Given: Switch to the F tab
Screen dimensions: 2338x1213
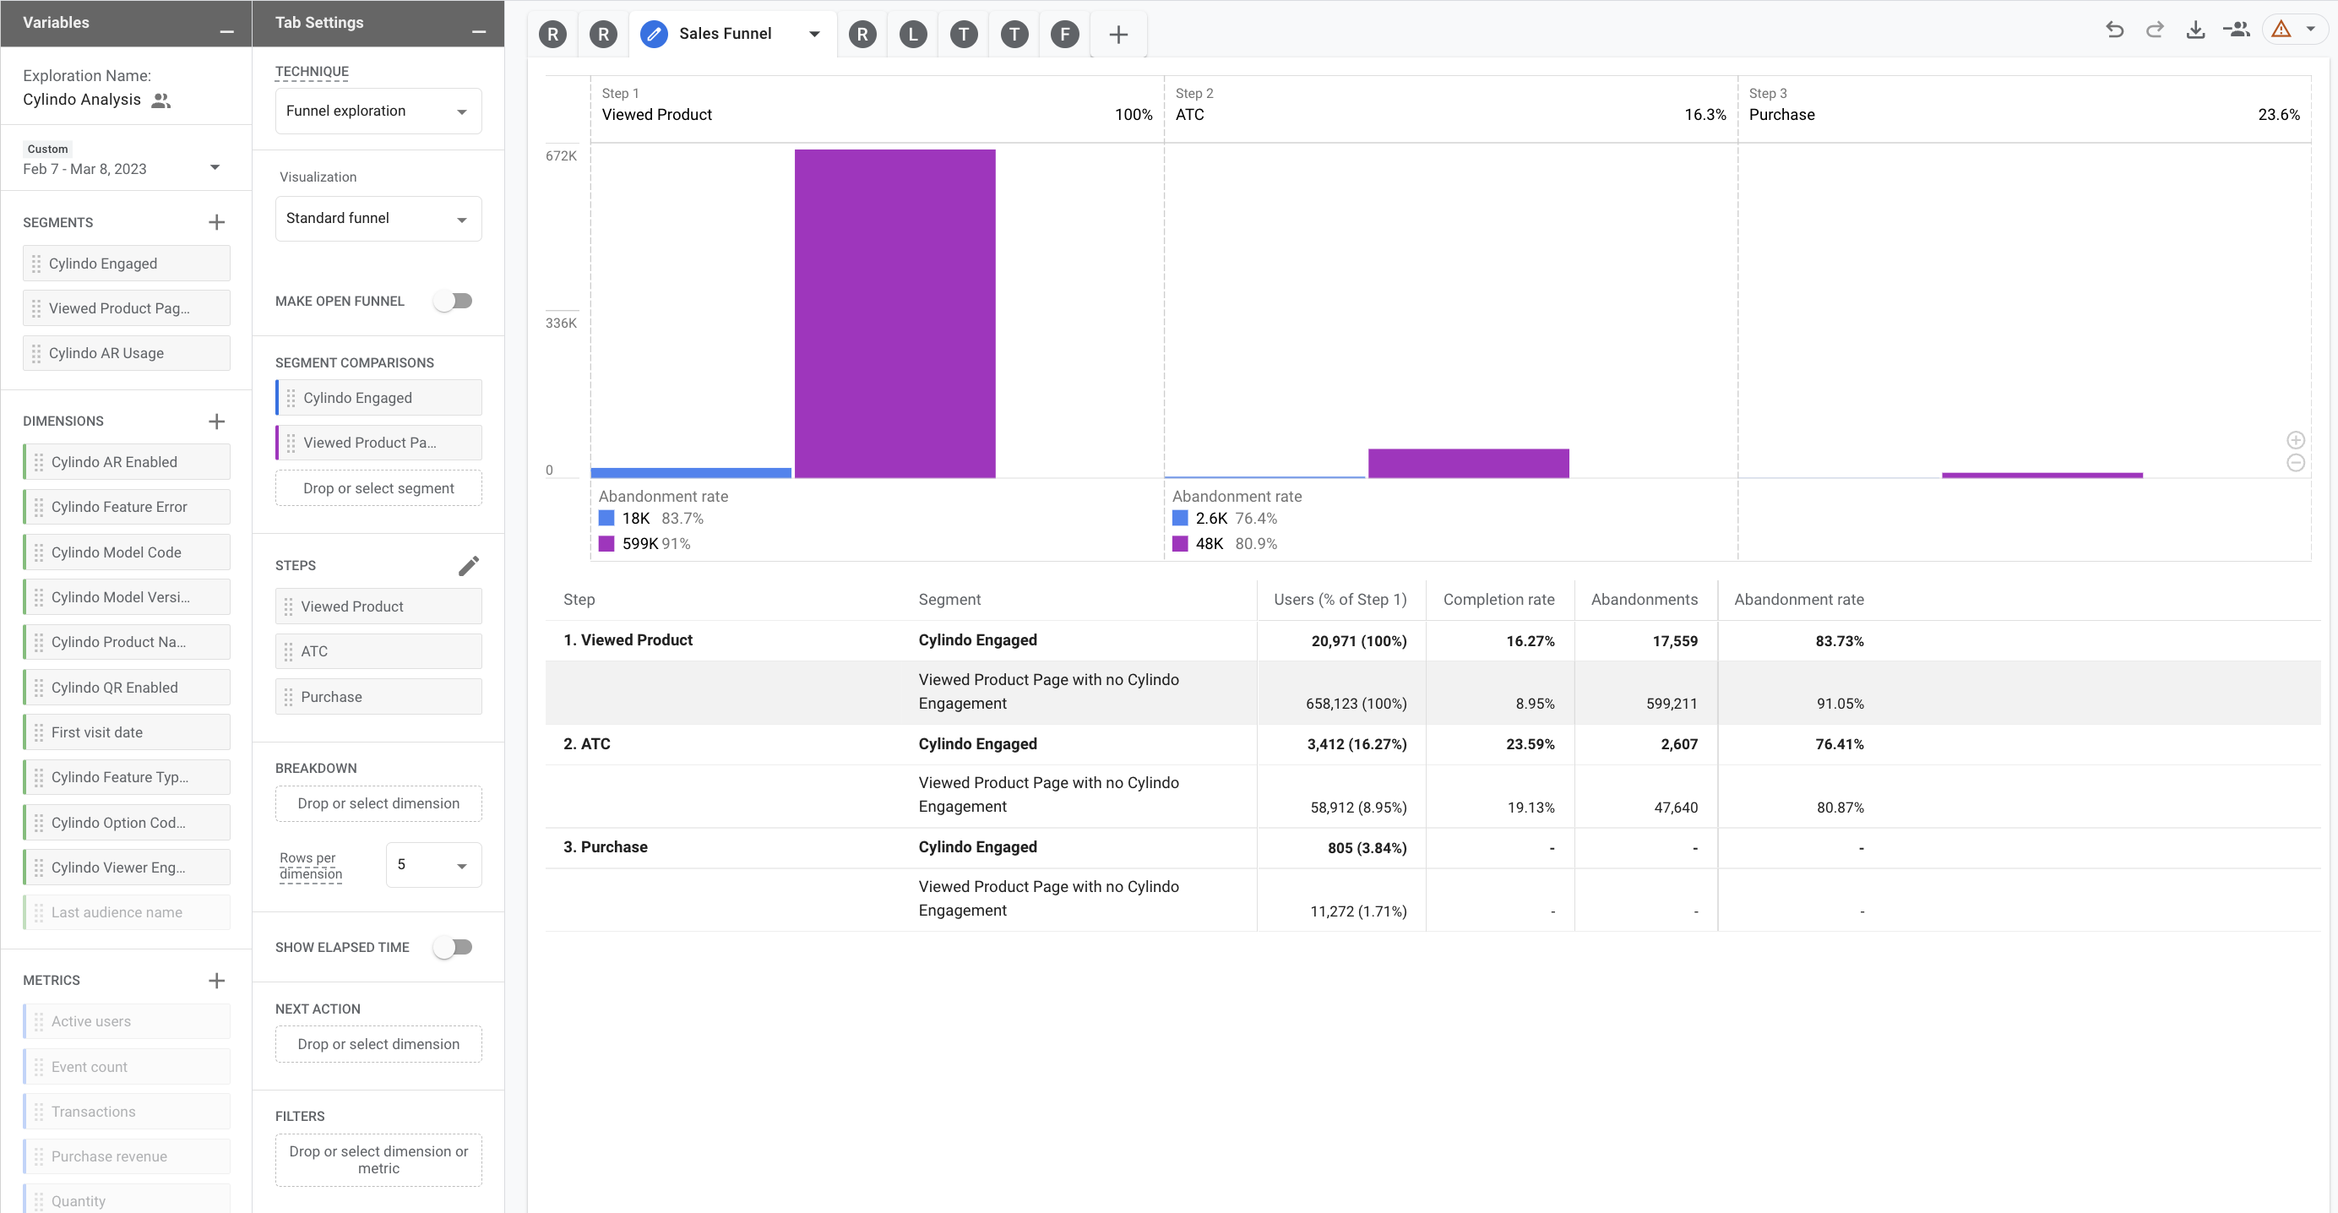Looking at the screenshot, I should [x=1064, y=35].
